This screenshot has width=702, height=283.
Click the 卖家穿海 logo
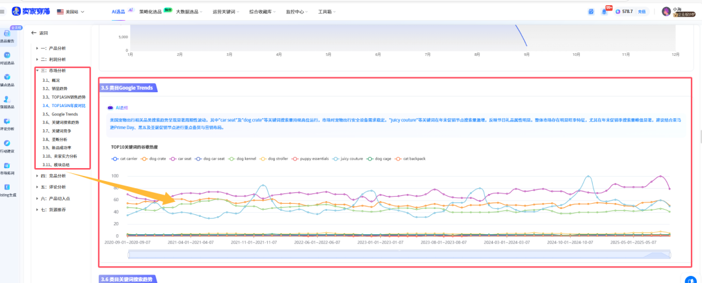pyautogui.click(x=31, y=11)
